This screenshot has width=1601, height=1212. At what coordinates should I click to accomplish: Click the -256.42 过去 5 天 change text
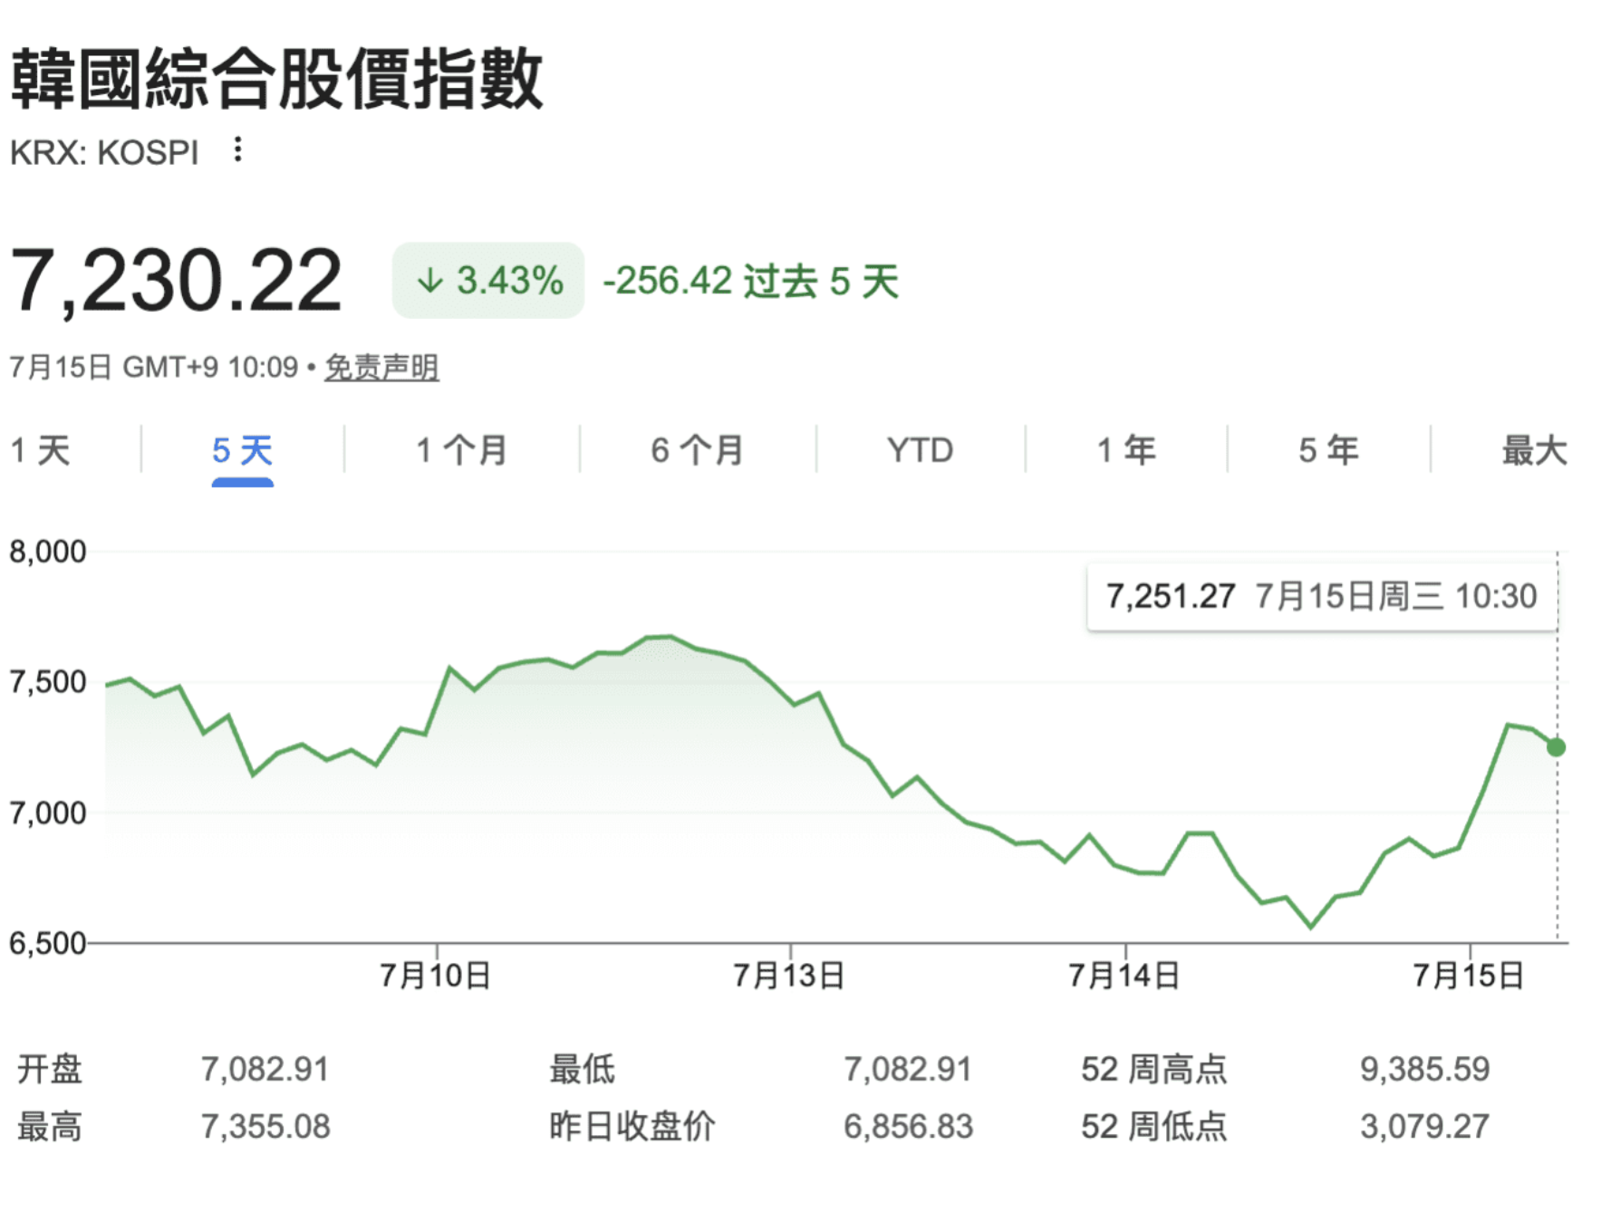[750, 281]
